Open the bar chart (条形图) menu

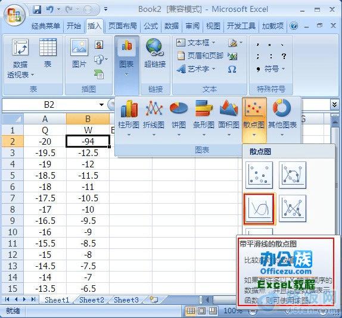point(204,118)
